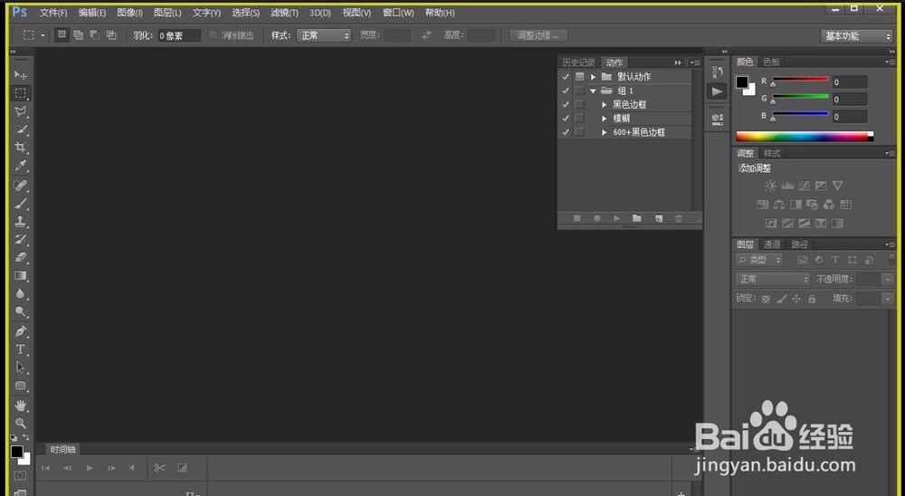Select the Blur tool
Screen dimensions: 905x496
tap(21, 293)
